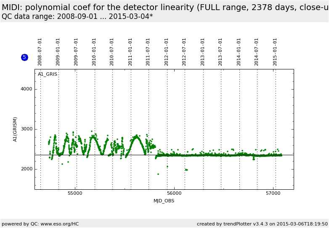Click the 2012-01-01 date label
This screenshot has width=329, height=228.
click(x=167, y=52)
